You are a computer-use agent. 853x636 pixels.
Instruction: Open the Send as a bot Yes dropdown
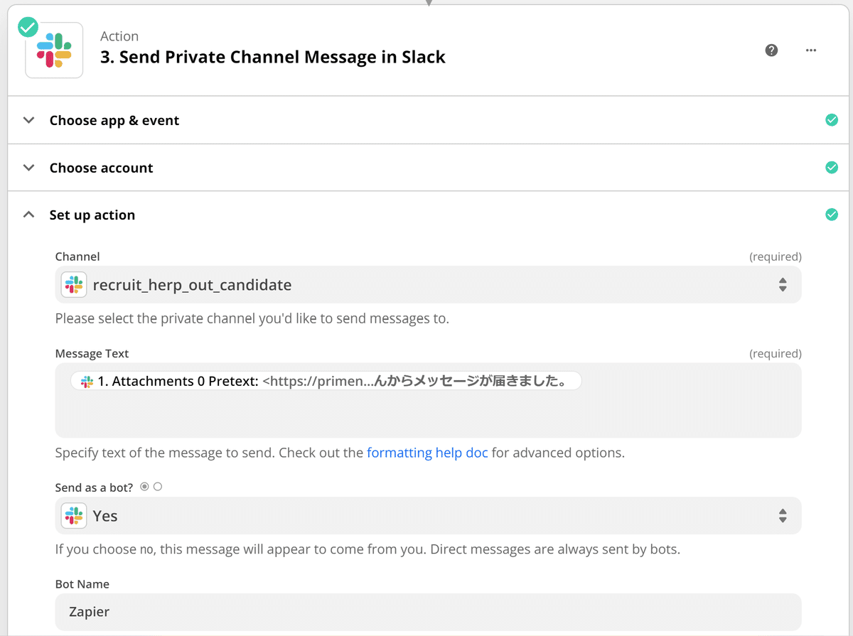pyautogui.click(x=428, y=516)
